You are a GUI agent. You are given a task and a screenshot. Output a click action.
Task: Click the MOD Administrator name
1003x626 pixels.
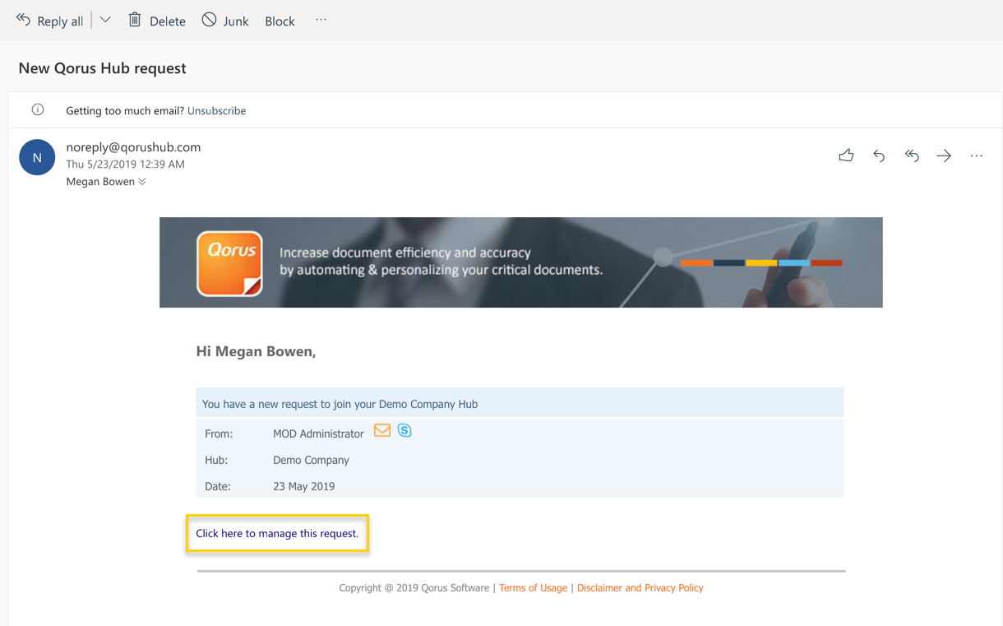click(x=318, y=434)
